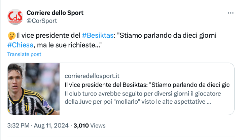Open the three-dot more options menu
Viewport: 241px width, 140px height.
coord(231,13)
